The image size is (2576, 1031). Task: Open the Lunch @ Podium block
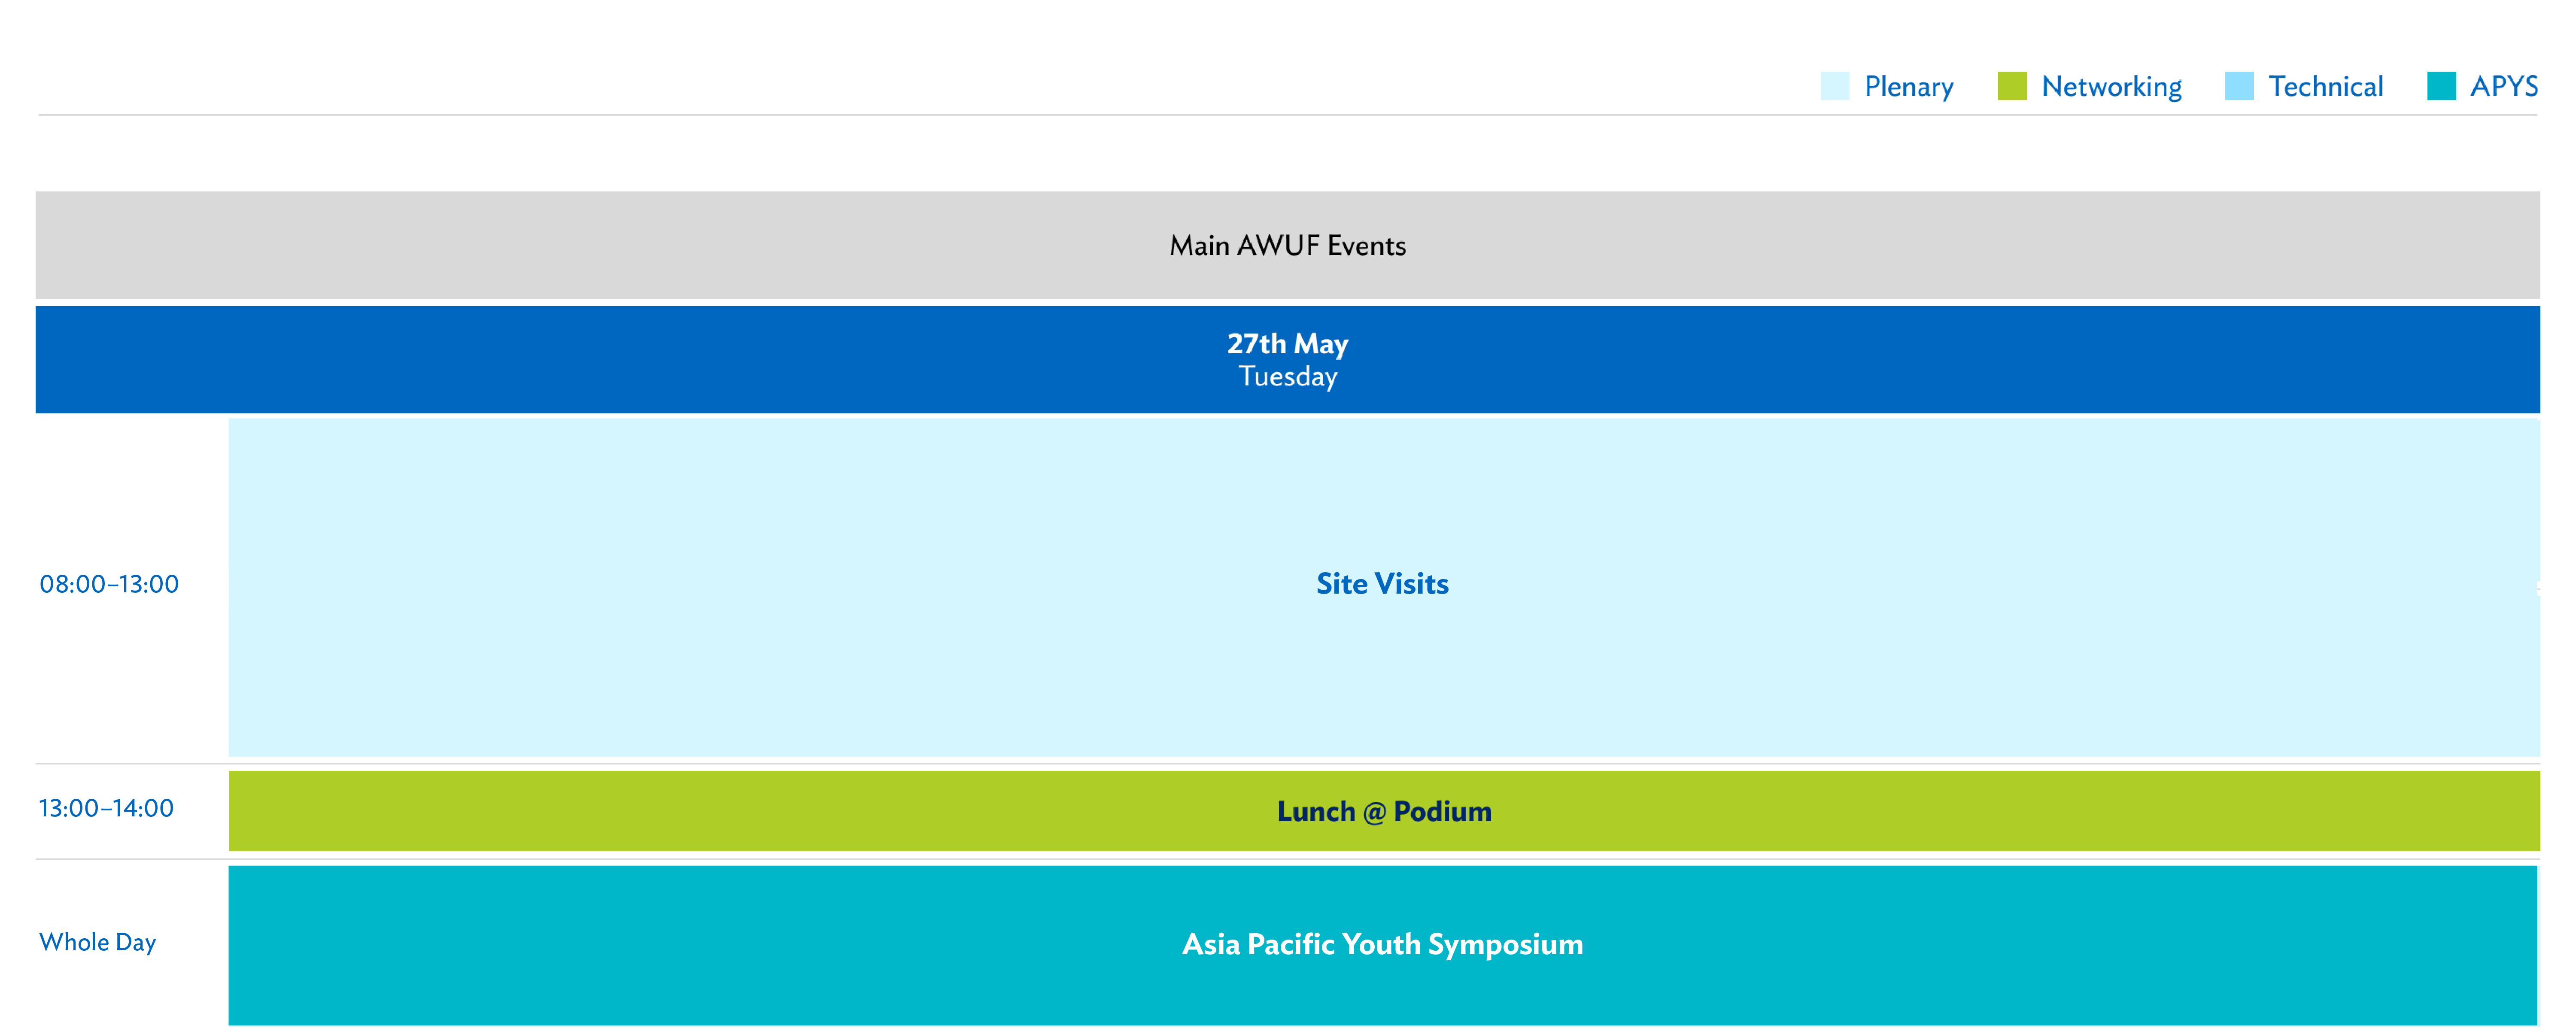coord(1384,811)
